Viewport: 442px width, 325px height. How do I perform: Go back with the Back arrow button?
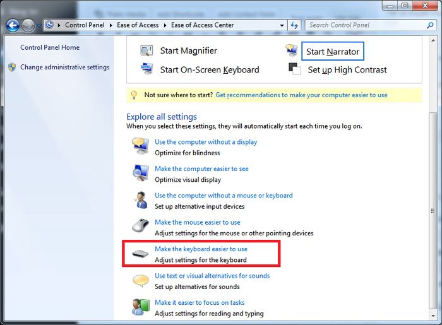tap(13, 26)
